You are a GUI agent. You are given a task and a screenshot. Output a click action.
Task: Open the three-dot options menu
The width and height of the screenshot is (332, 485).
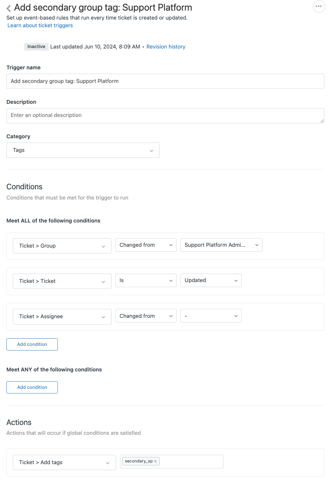tap(318, 7)
